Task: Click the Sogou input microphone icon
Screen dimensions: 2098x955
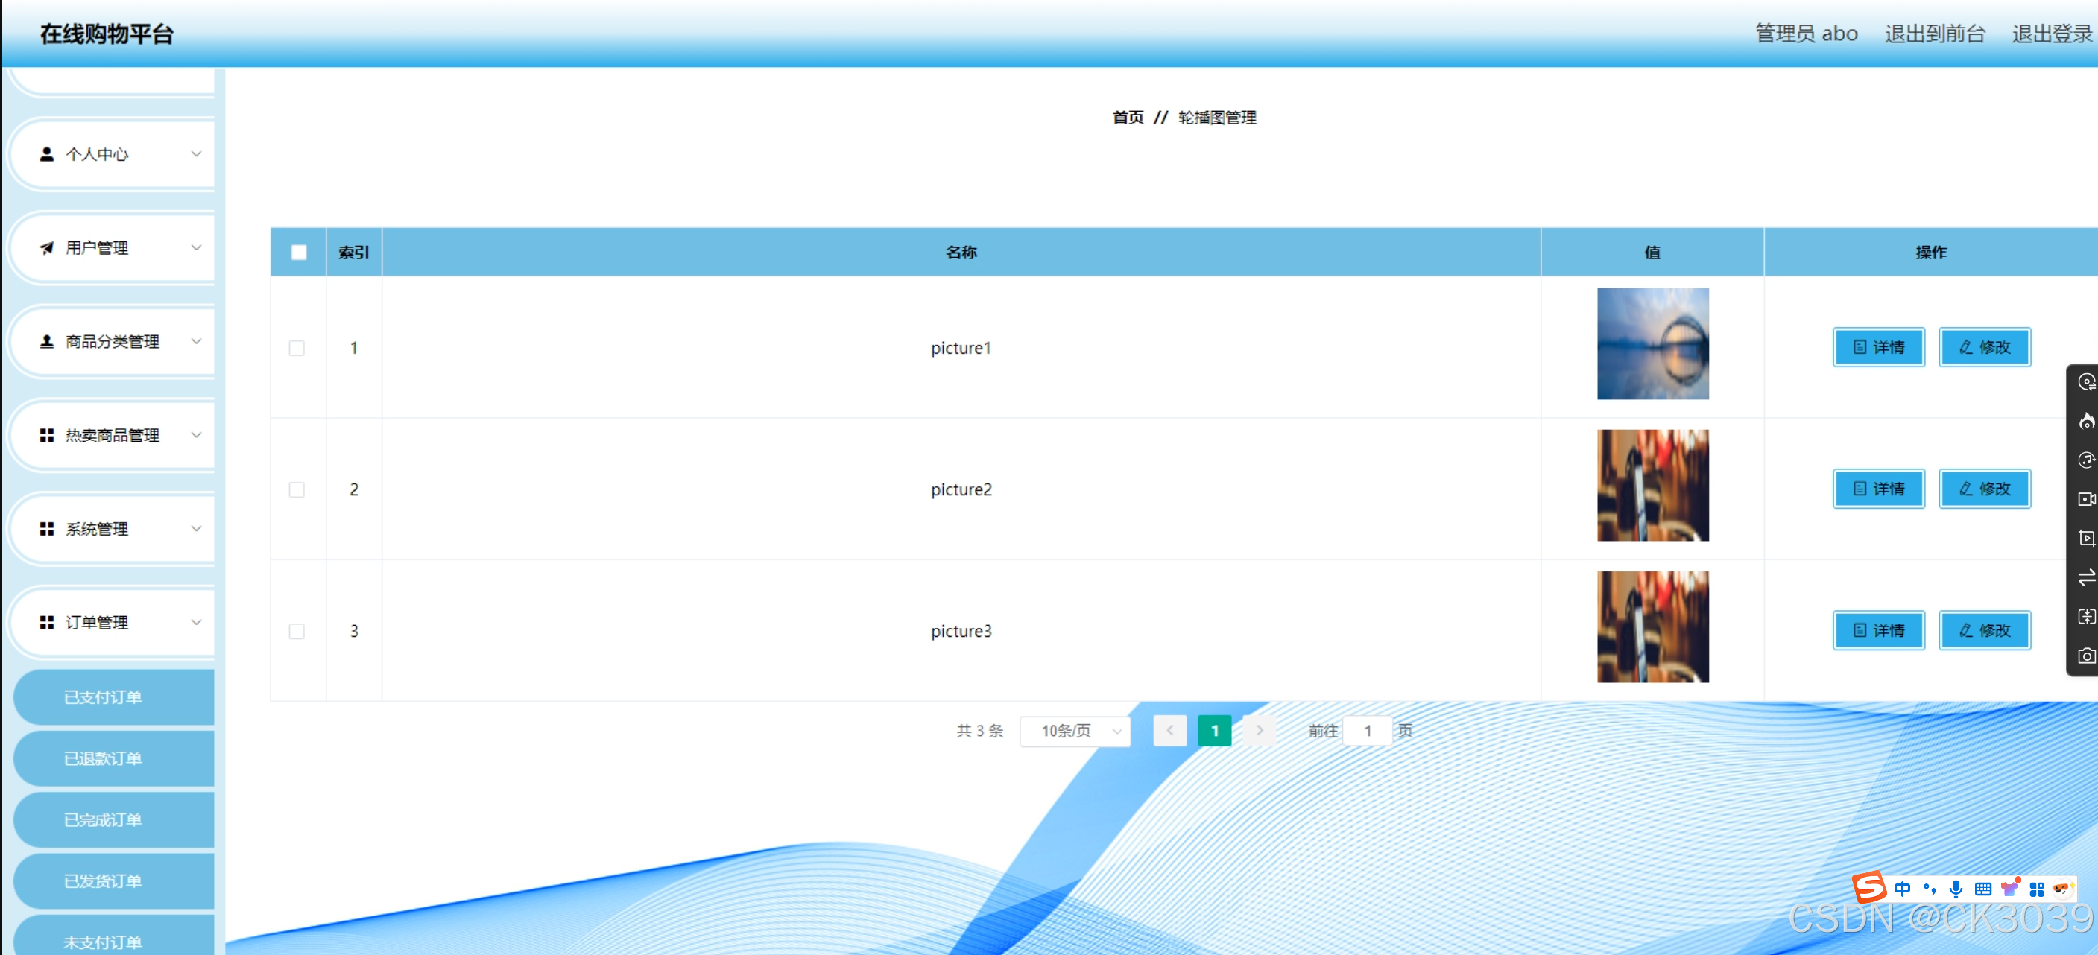Action: [1956, 888]
